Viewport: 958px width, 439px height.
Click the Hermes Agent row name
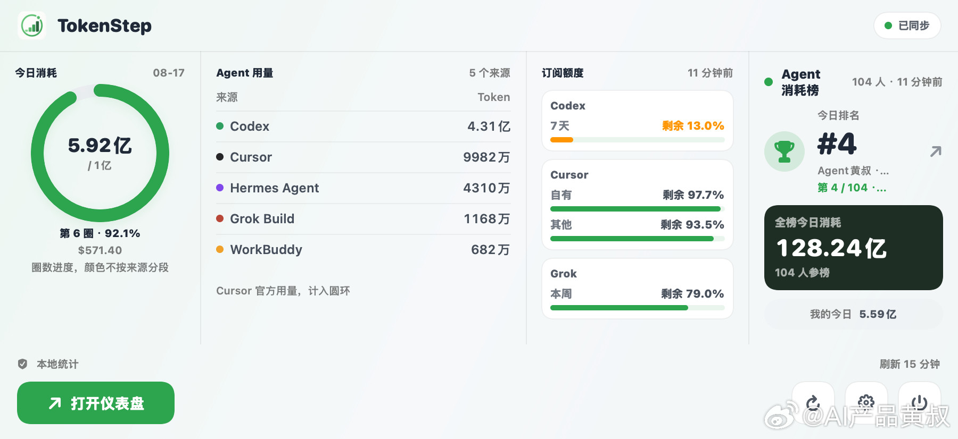pyautogui.click(x=274, y=188)
